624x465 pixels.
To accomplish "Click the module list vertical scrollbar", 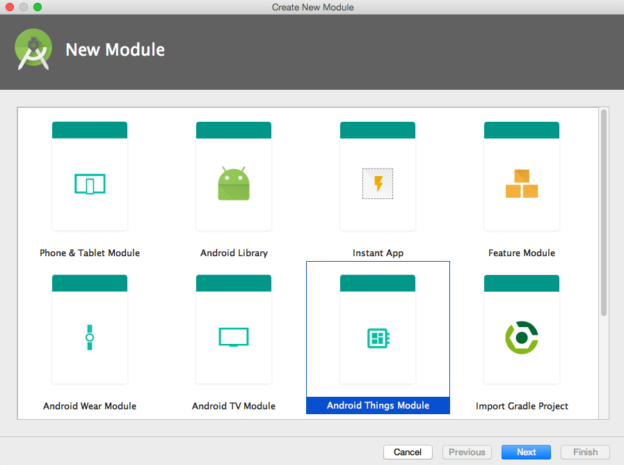I will pos(604,213).
